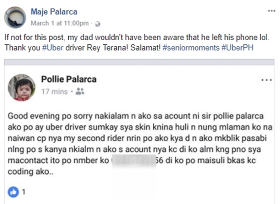
Task: Visit the Pollie Palarca profile name link
Action: pyautogui.click(x=69, y=79)
